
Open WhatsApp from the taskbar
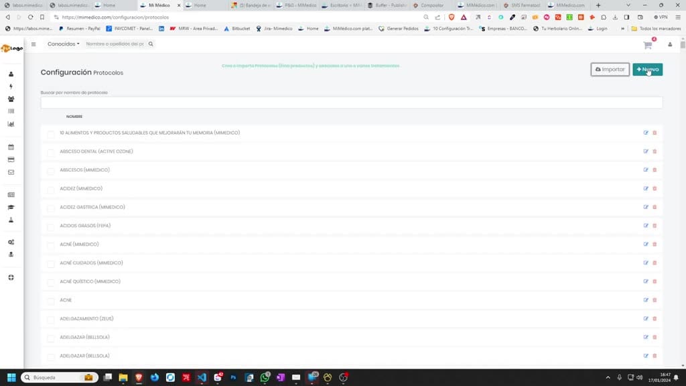point(265,377)
